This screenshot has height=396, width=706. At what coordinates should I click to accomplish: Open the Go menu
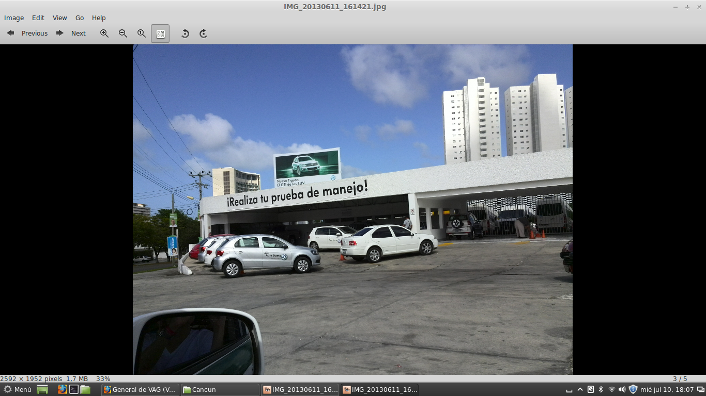point(80,18)
